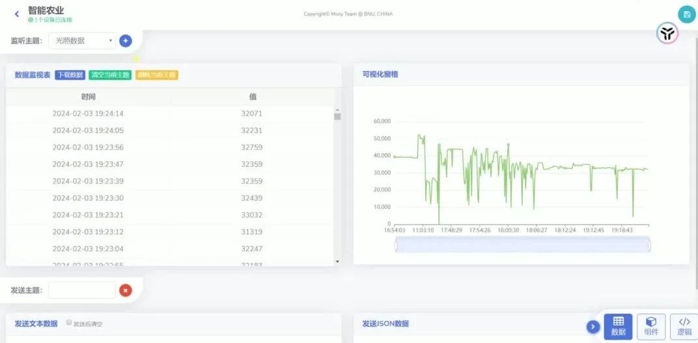Click the left handle of the chart zoom slider

coord(396,245)
